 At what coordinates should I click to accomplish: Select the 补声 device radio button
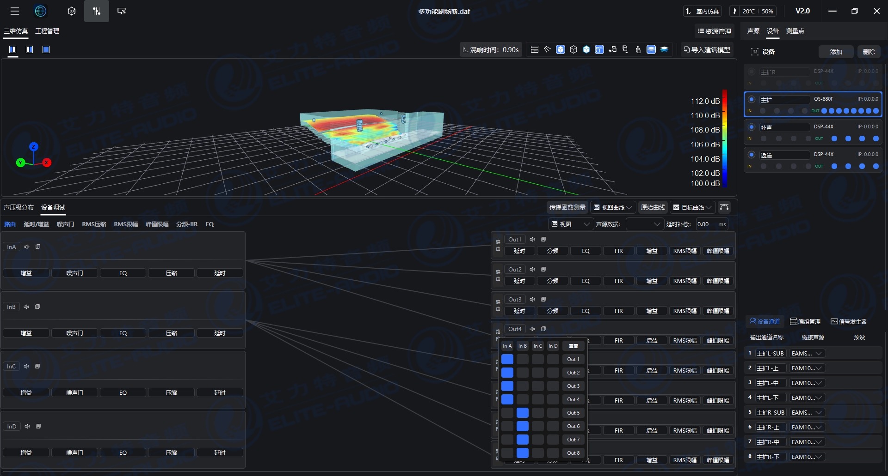tap(752, 127)
